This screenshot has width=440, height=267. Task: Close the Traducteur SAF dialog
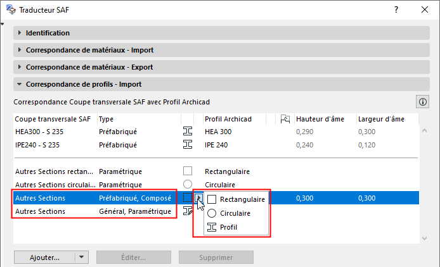[425, 9]
